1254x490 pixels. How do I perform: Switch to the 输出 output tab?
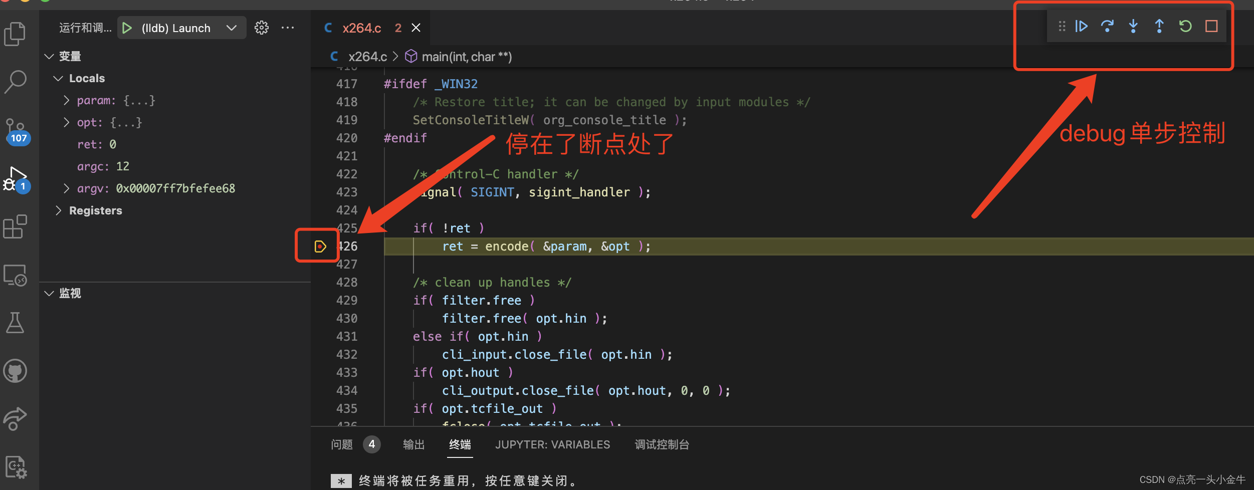point(414,444)
